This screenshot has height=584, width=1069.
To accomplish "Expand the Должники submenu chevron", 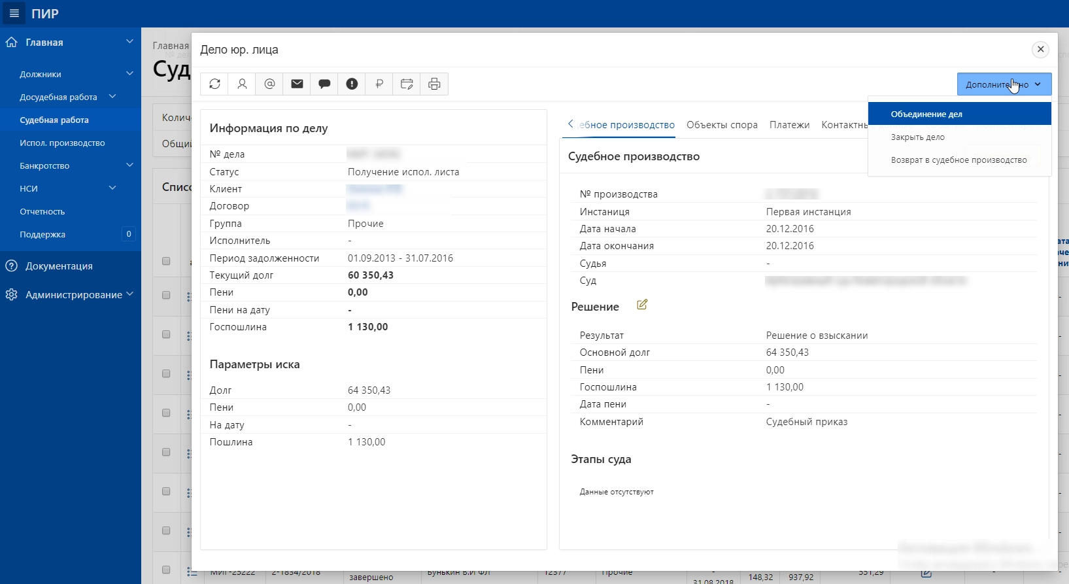I will tap(129, 74).
